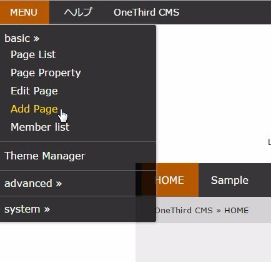Choose Edit Page in the basic section
Screen dimensions: 271x262
34,91
